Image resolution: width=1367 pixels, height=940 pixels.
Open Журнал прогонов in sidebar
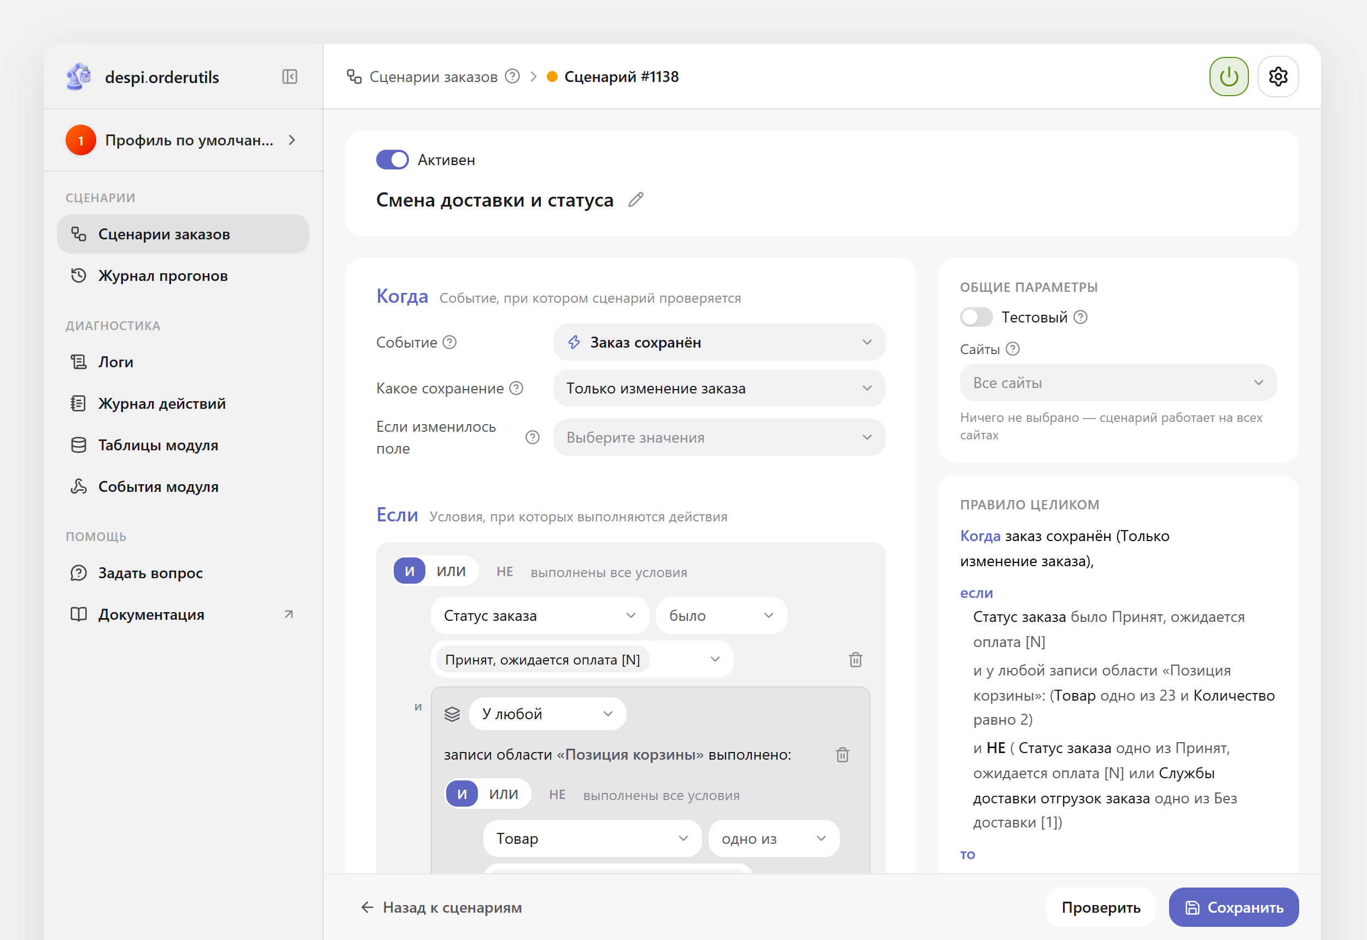coord(183,275)
